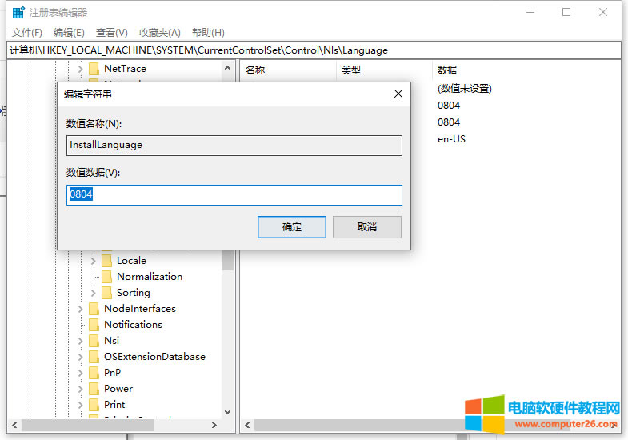Click the tree pane vertical scrollbar thumb
The width and height of the screenshot is (628, 440).
pyautogui.click(x=227, y=260)
